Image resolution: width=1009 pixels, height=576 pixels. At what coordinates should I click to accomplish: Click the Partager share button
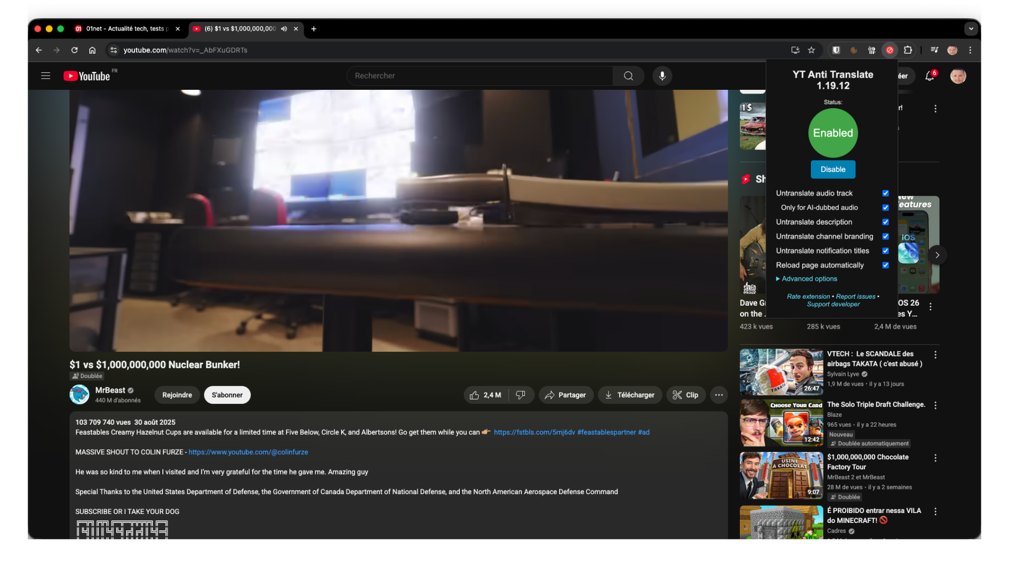click(x=566, y=395)
